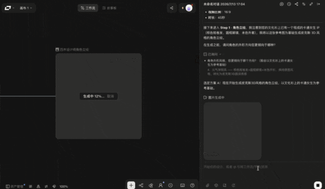
Task: Open 资产管理 asset panel
Action: click(15, 186)
